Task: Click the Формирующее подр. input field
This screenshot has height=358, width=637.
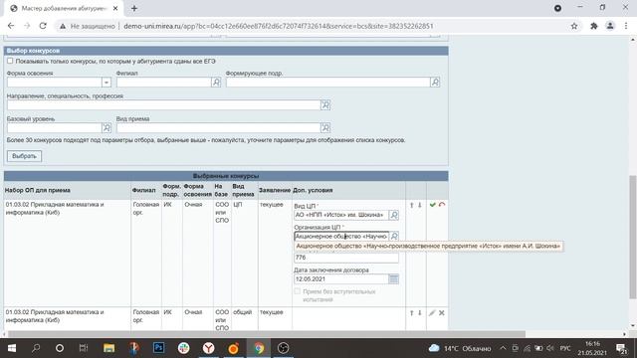Action: click(x=328, y=83)
